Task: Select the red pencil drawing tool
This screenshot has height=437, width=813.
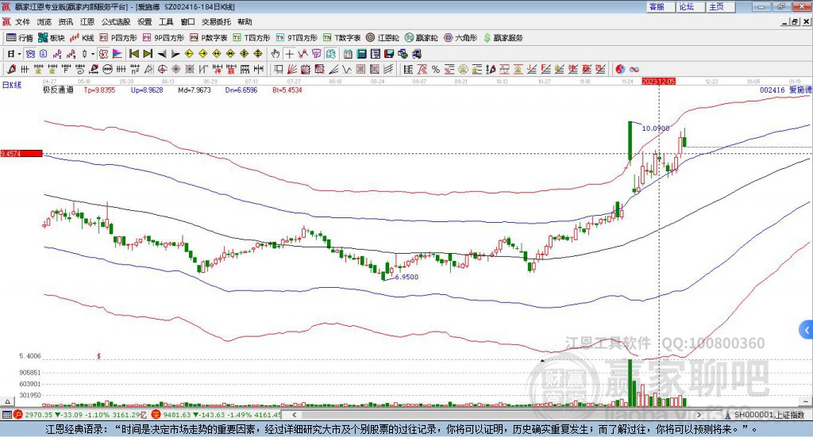Action: point(11,69)
